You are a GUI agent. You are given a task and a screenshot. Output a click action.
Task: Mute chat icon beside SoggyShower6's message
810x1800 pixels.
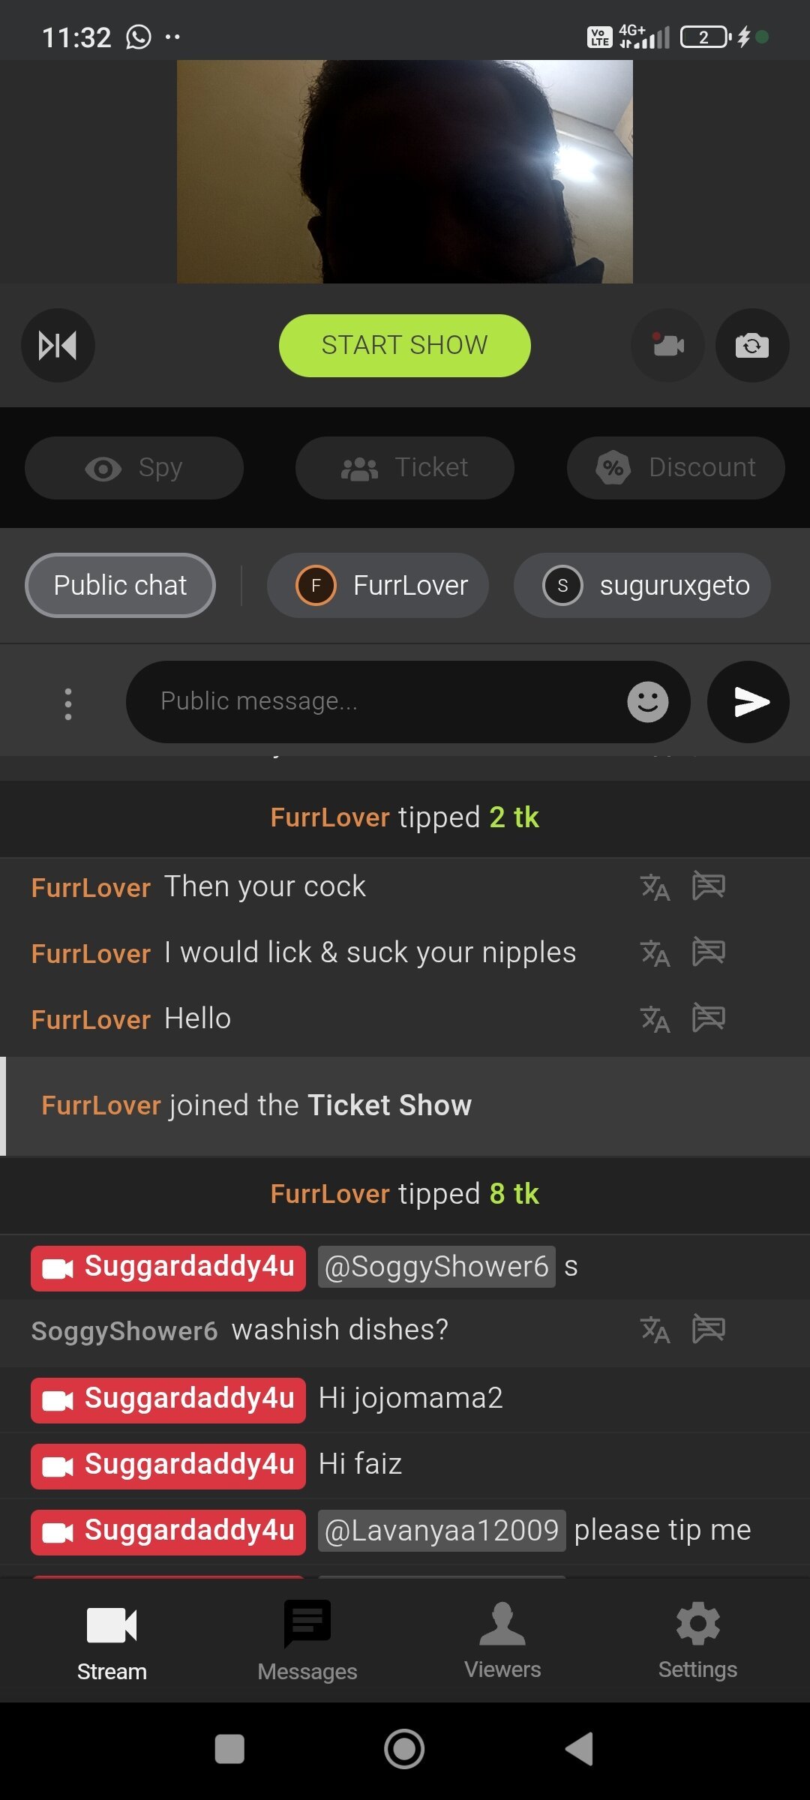click(708, 1330)
